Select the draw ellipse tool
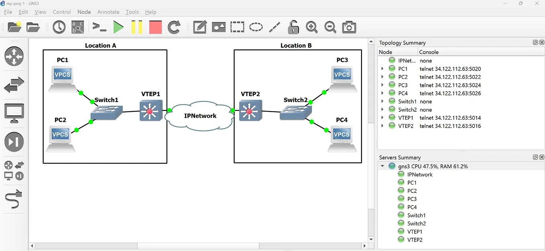The width and height of the screenshot is (545, 251). click(256, 27)
